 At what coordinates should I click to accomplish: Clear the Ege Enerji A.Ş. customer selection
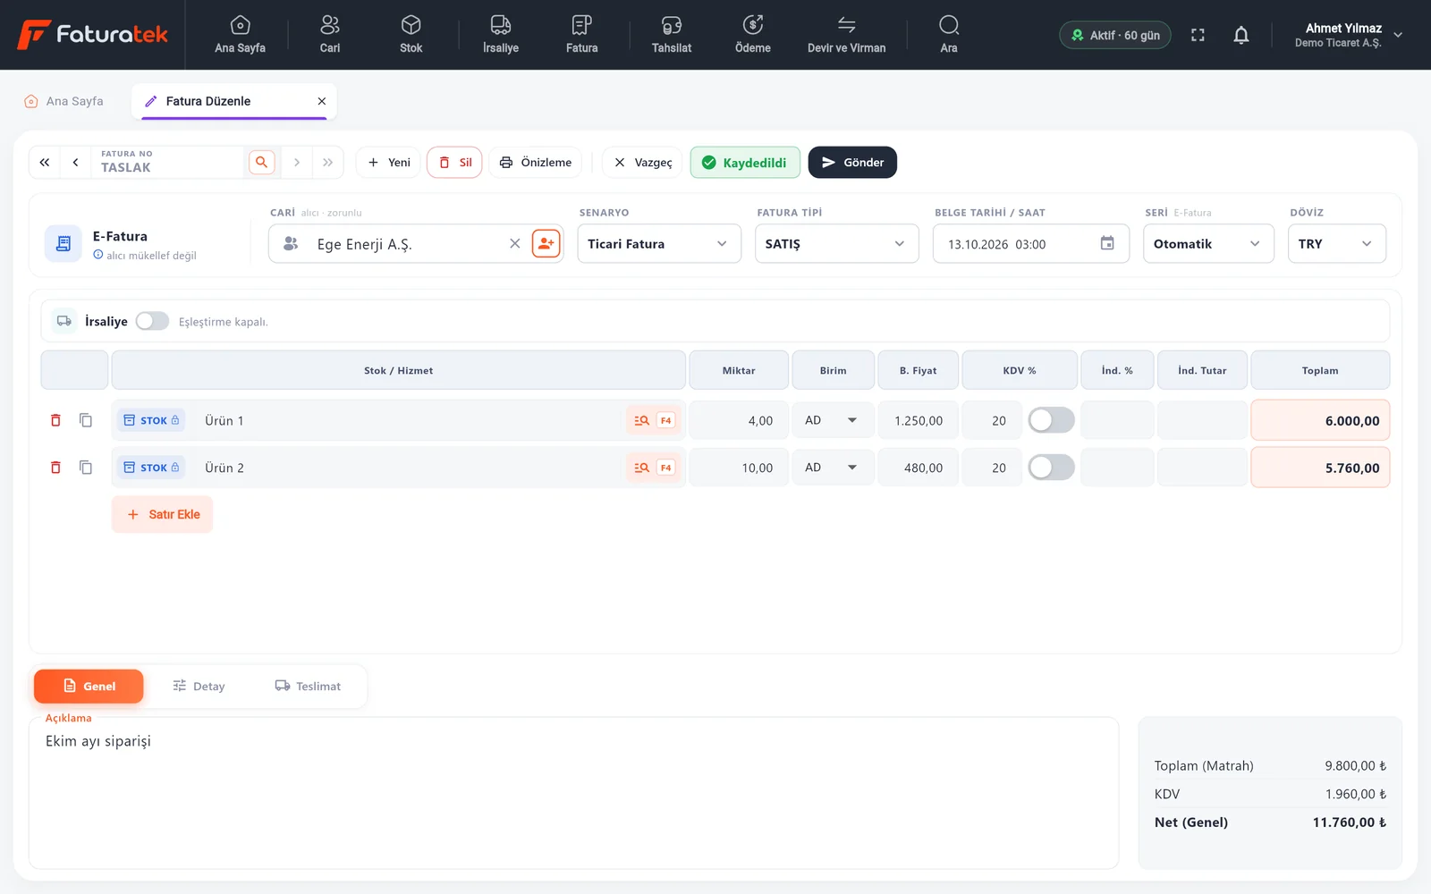coord(515,243)
